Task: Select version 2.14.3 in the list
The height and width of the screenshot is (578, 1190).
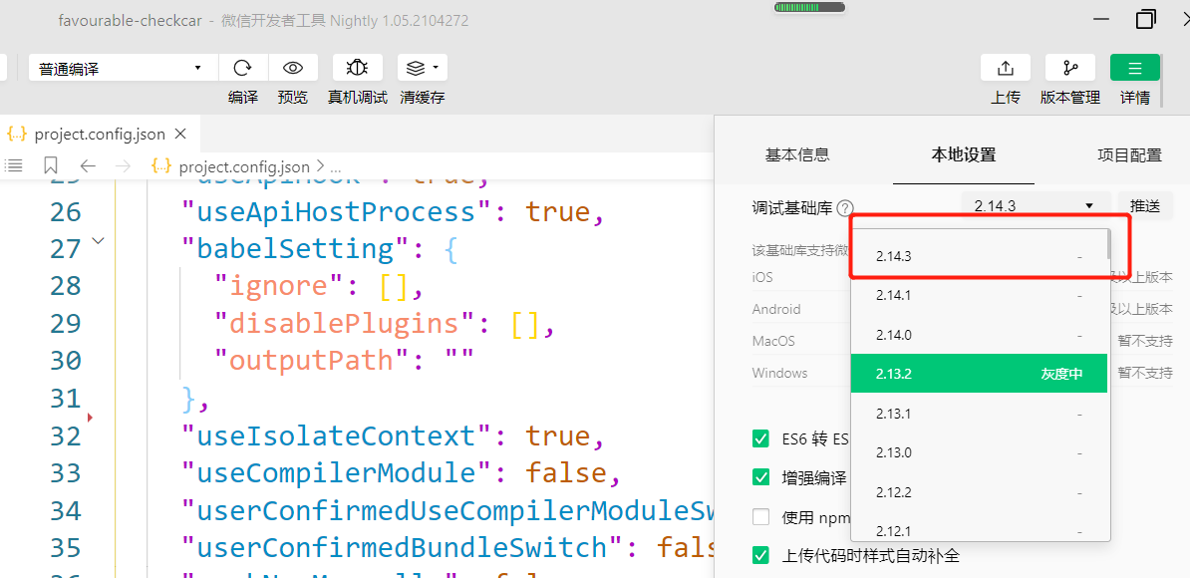Action: point(979,256)
